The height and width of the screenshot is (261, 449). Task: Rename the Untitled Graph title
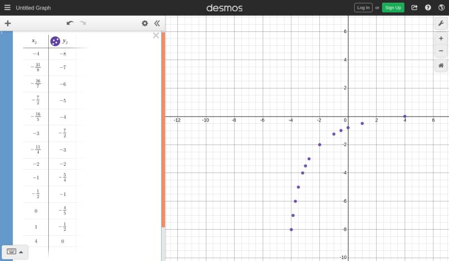(x=33, y=8)
